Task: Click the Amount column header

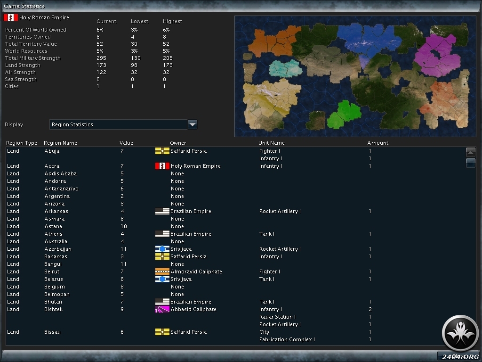Action: 378,143
